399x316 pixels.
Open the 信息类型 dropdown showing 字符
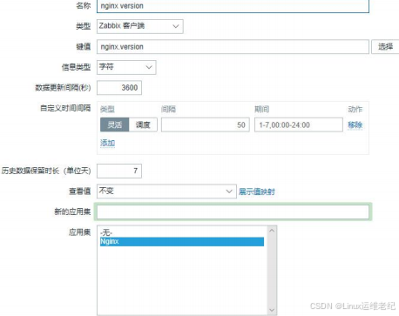click(x=126, y=67)
